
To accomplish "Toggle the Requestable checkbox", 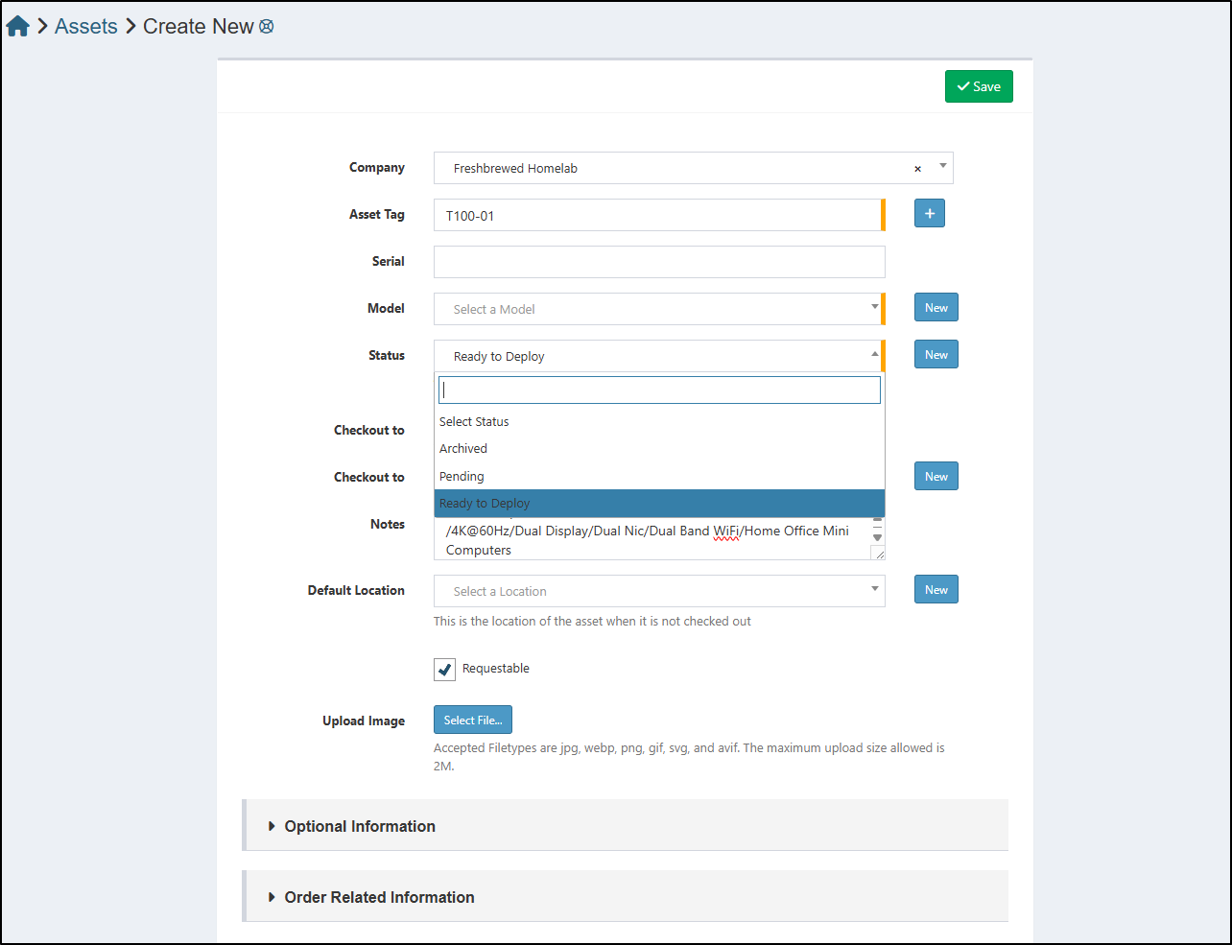I will pyautogui.click(x=444, y=670).
